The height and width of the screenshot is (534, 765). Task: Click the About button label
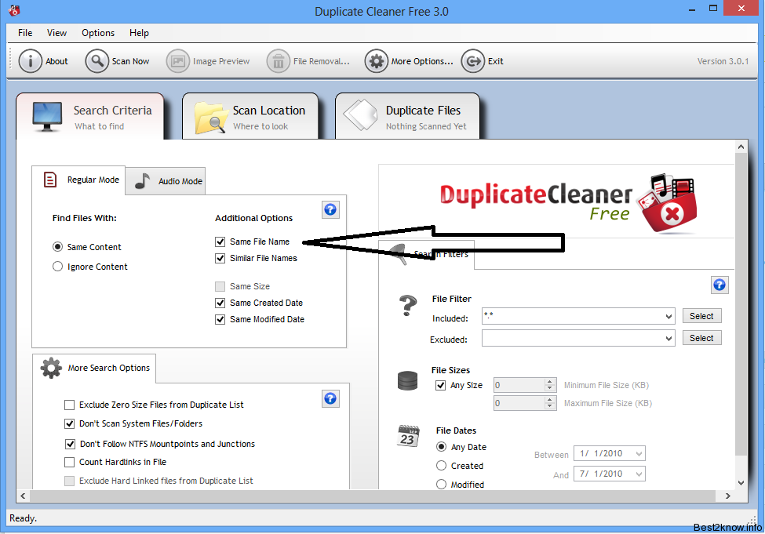56,61
